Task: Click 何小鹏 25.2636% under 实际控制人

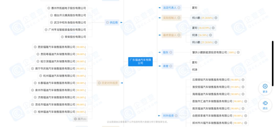Action: 207,18
